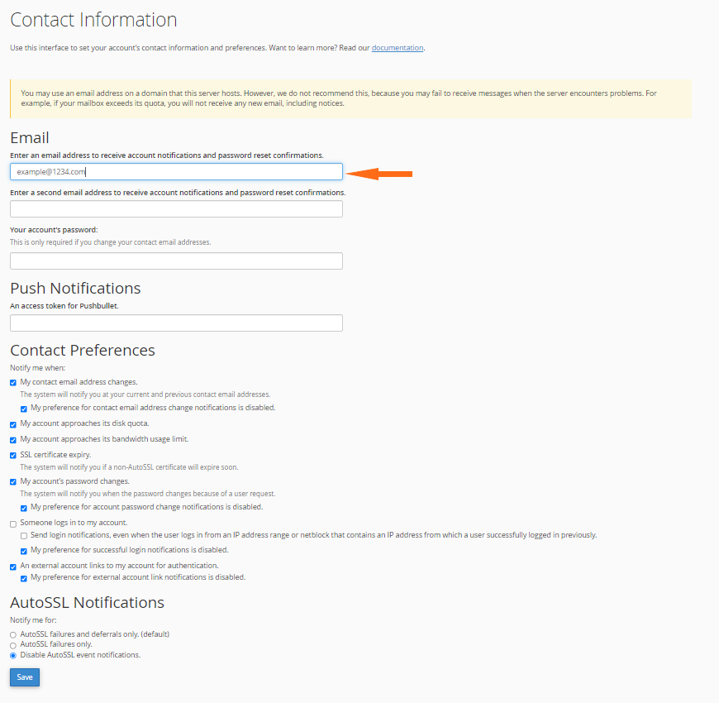Viewport: 719px width, 703px height.
Task: Disable 'My account approaches its disk quota' notification
Action: coord(12,423)
